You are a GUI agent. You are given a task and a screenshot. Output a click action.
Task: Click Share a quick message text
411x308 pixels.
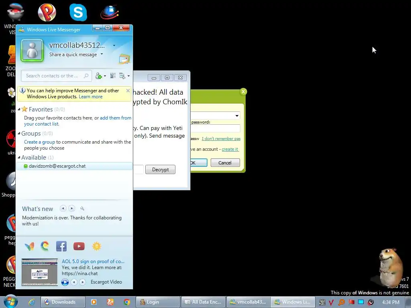pyautogui.click(x=73, y=55)
